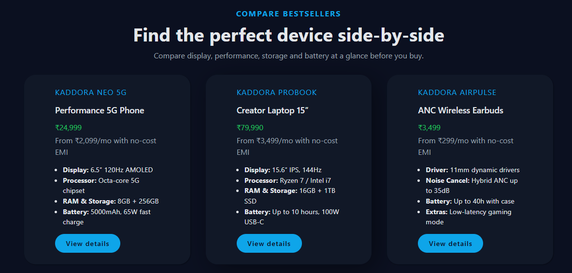This screenshot has width=572, height=273.
Task: Open View details for Kaddora ProBook
Action: pos(269,244)
